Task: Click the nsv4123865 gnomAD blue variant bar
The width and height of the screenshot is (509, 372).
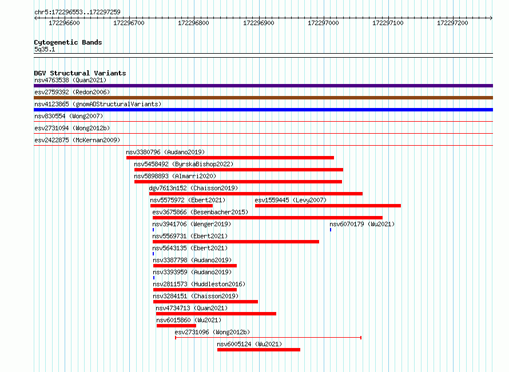Action: (x=263, y=110)
